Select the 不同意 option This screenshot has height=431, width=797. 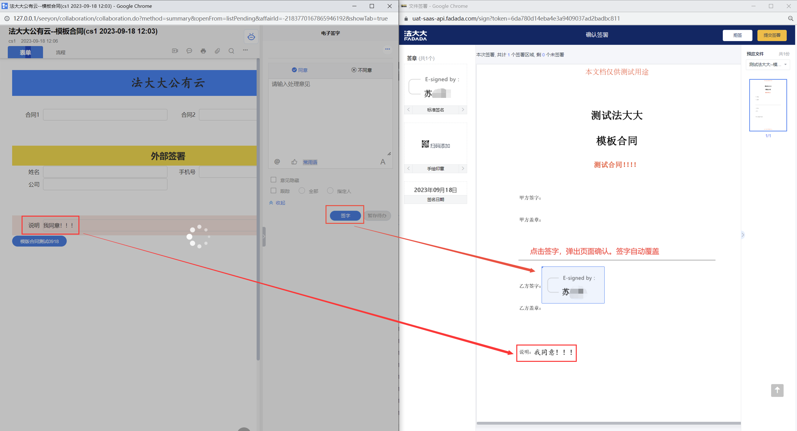(x=361, y=70)
